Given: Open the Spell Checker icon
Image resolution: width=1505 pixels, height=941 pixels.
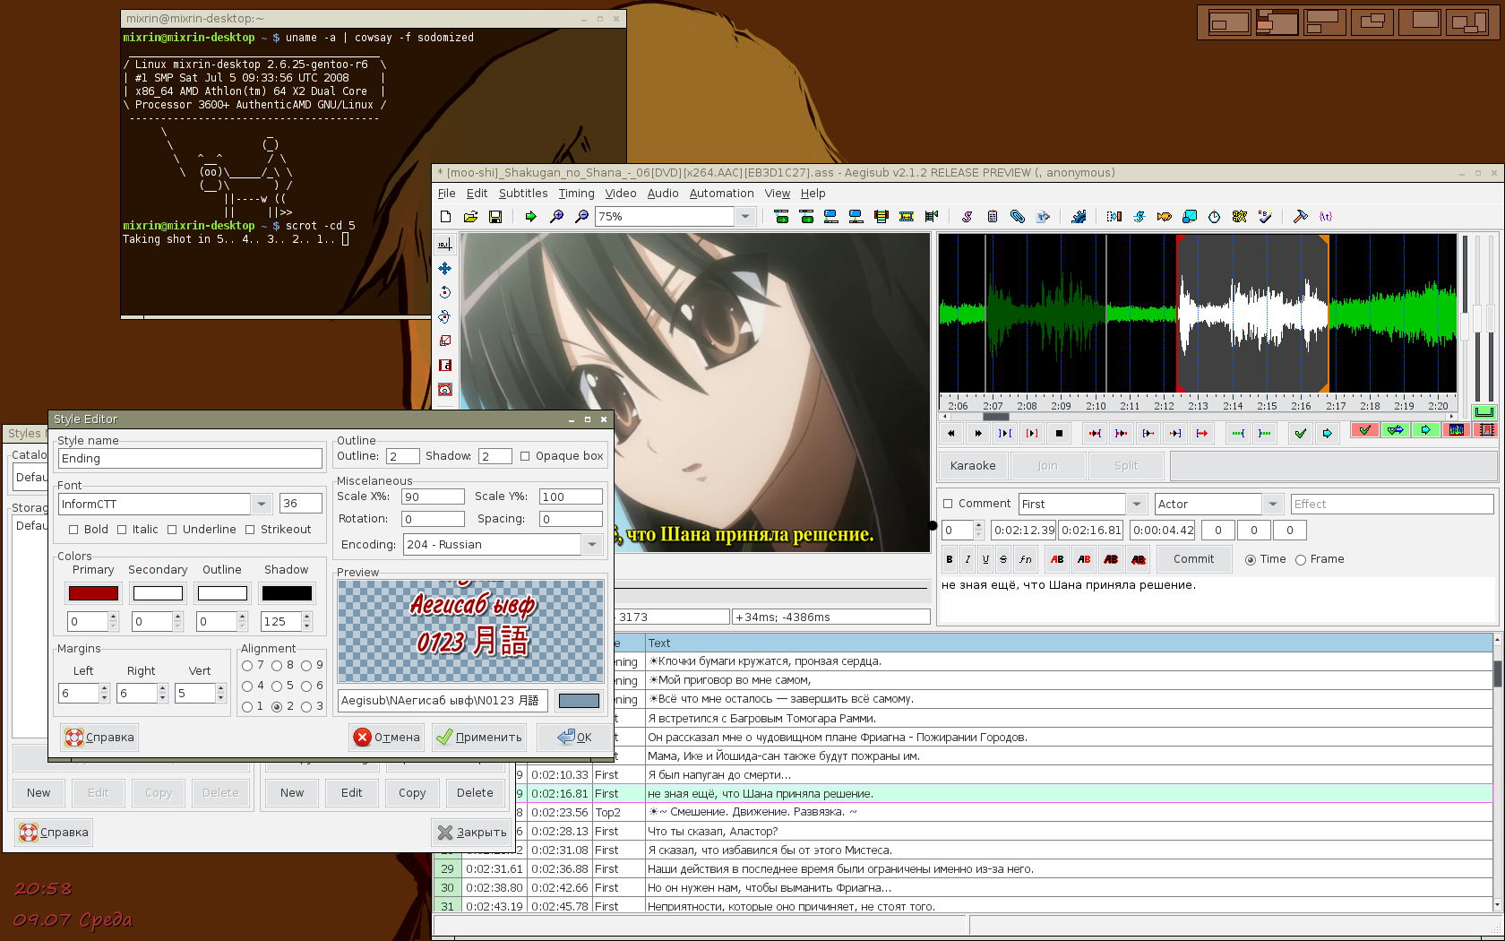Looking at the screenshot, I should pos(1264,216).
